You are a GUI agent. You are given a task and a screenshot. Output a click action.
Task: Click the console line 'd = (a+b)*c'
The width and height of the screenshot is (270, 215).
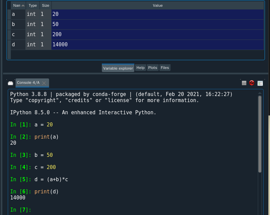coord(39,180)
